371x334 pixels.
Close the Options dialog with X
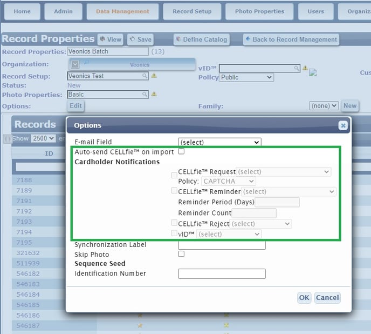click(x=343, y=125)
